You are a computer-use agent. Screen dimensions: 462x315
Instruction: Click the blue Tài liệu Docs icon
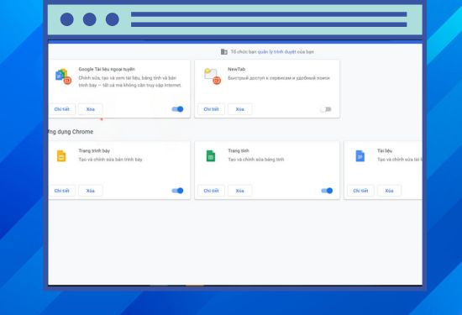point(360,156)
